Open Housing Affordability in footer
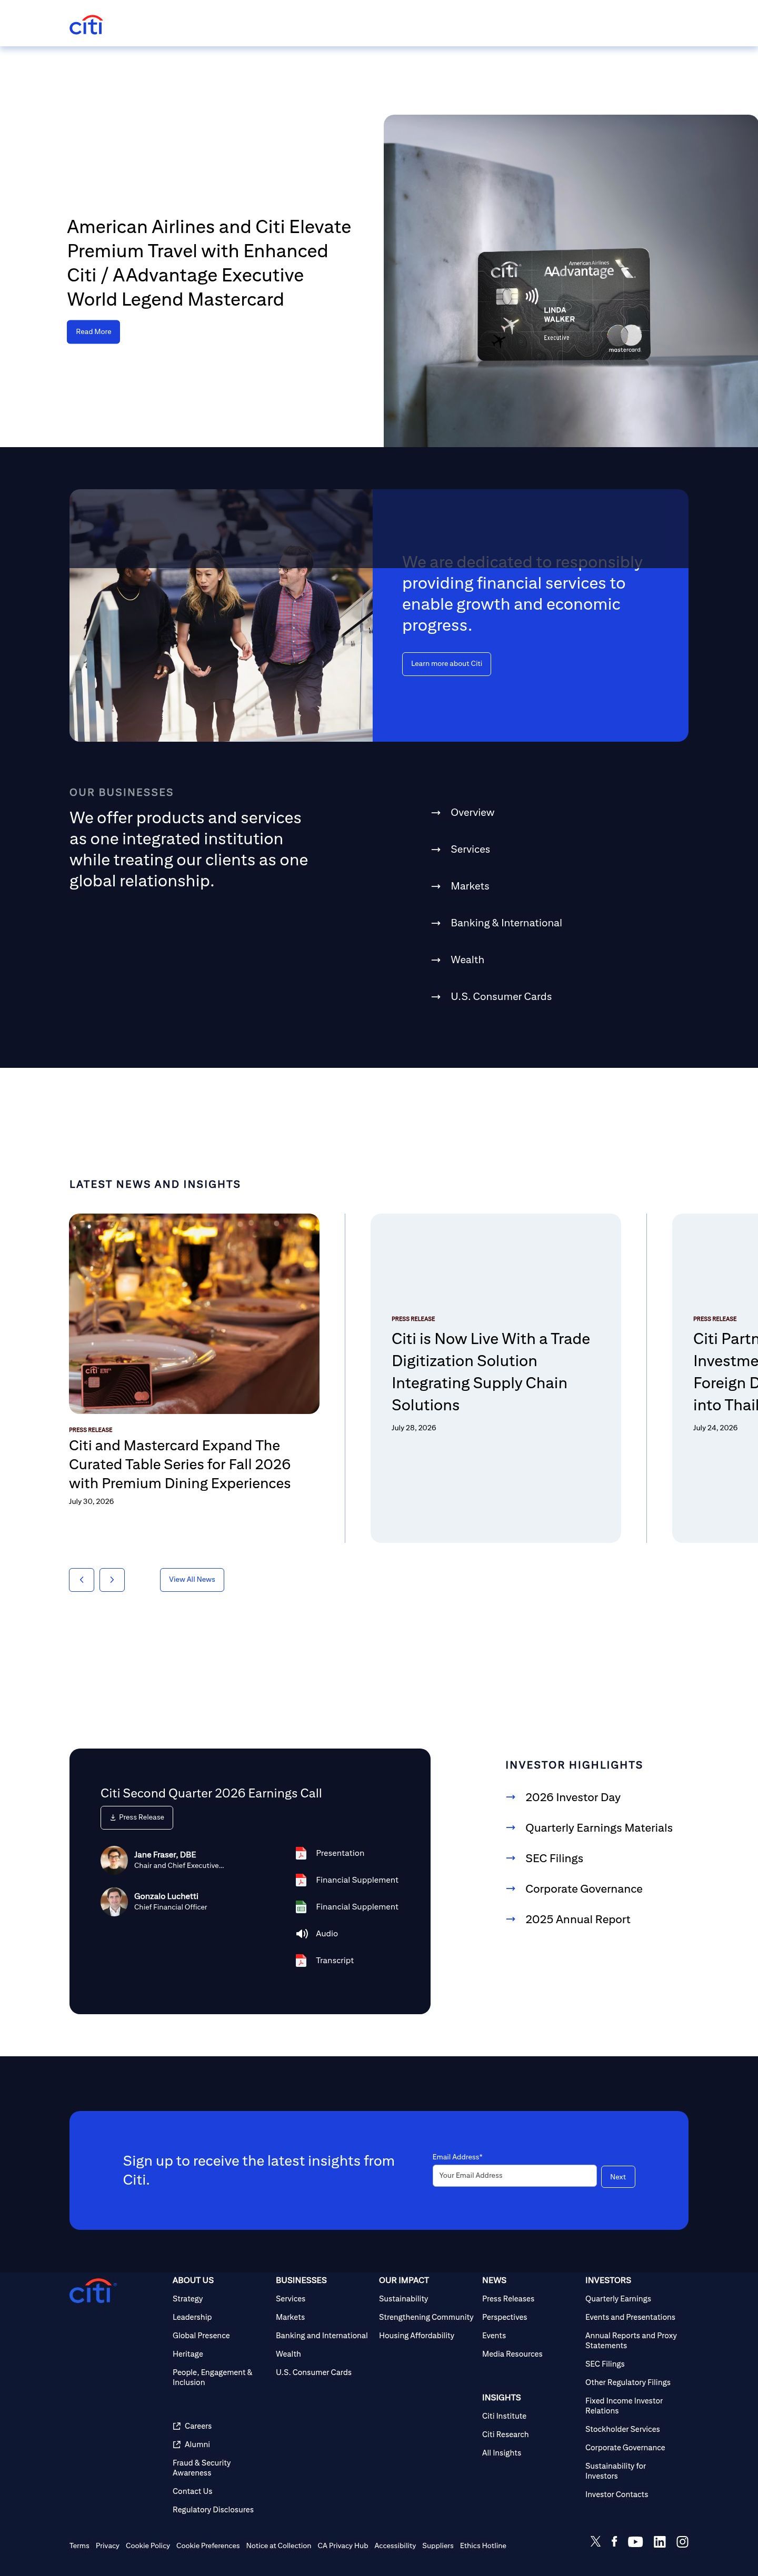The width and height of the screenshot is (758, 2576). click(x=416, y=2335)
